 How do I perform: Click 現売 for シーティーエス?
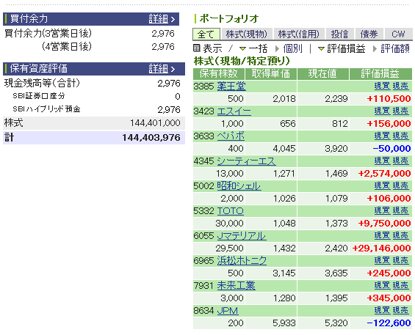pyautogui.click(x=400, y=161)
